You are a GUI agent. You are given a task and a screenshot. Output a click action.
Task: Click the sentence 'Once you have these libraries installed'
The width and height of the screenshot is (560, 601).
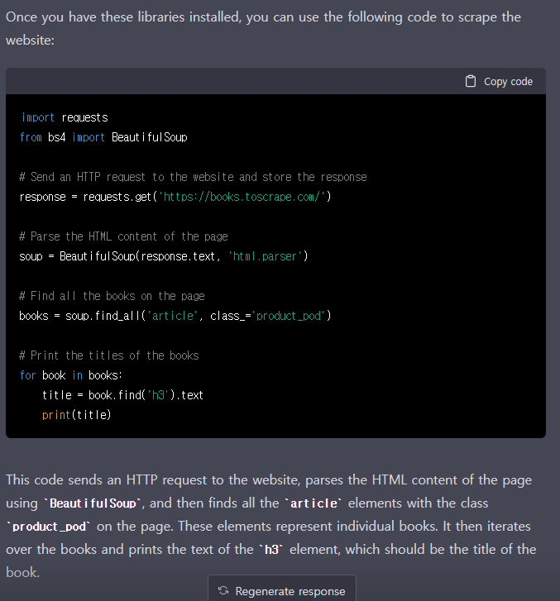pyautogui.click(x=123, y=17)
